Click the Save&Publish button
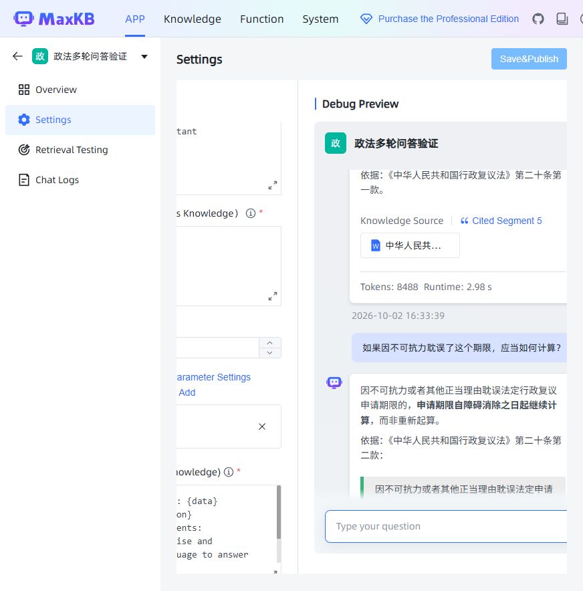583x591 pixels. click(529, 59)
